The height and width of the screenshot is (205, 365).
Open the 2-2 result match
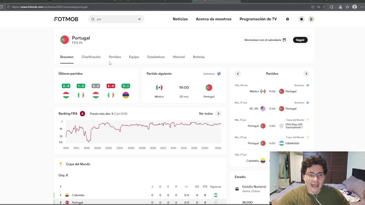point(96,86)
